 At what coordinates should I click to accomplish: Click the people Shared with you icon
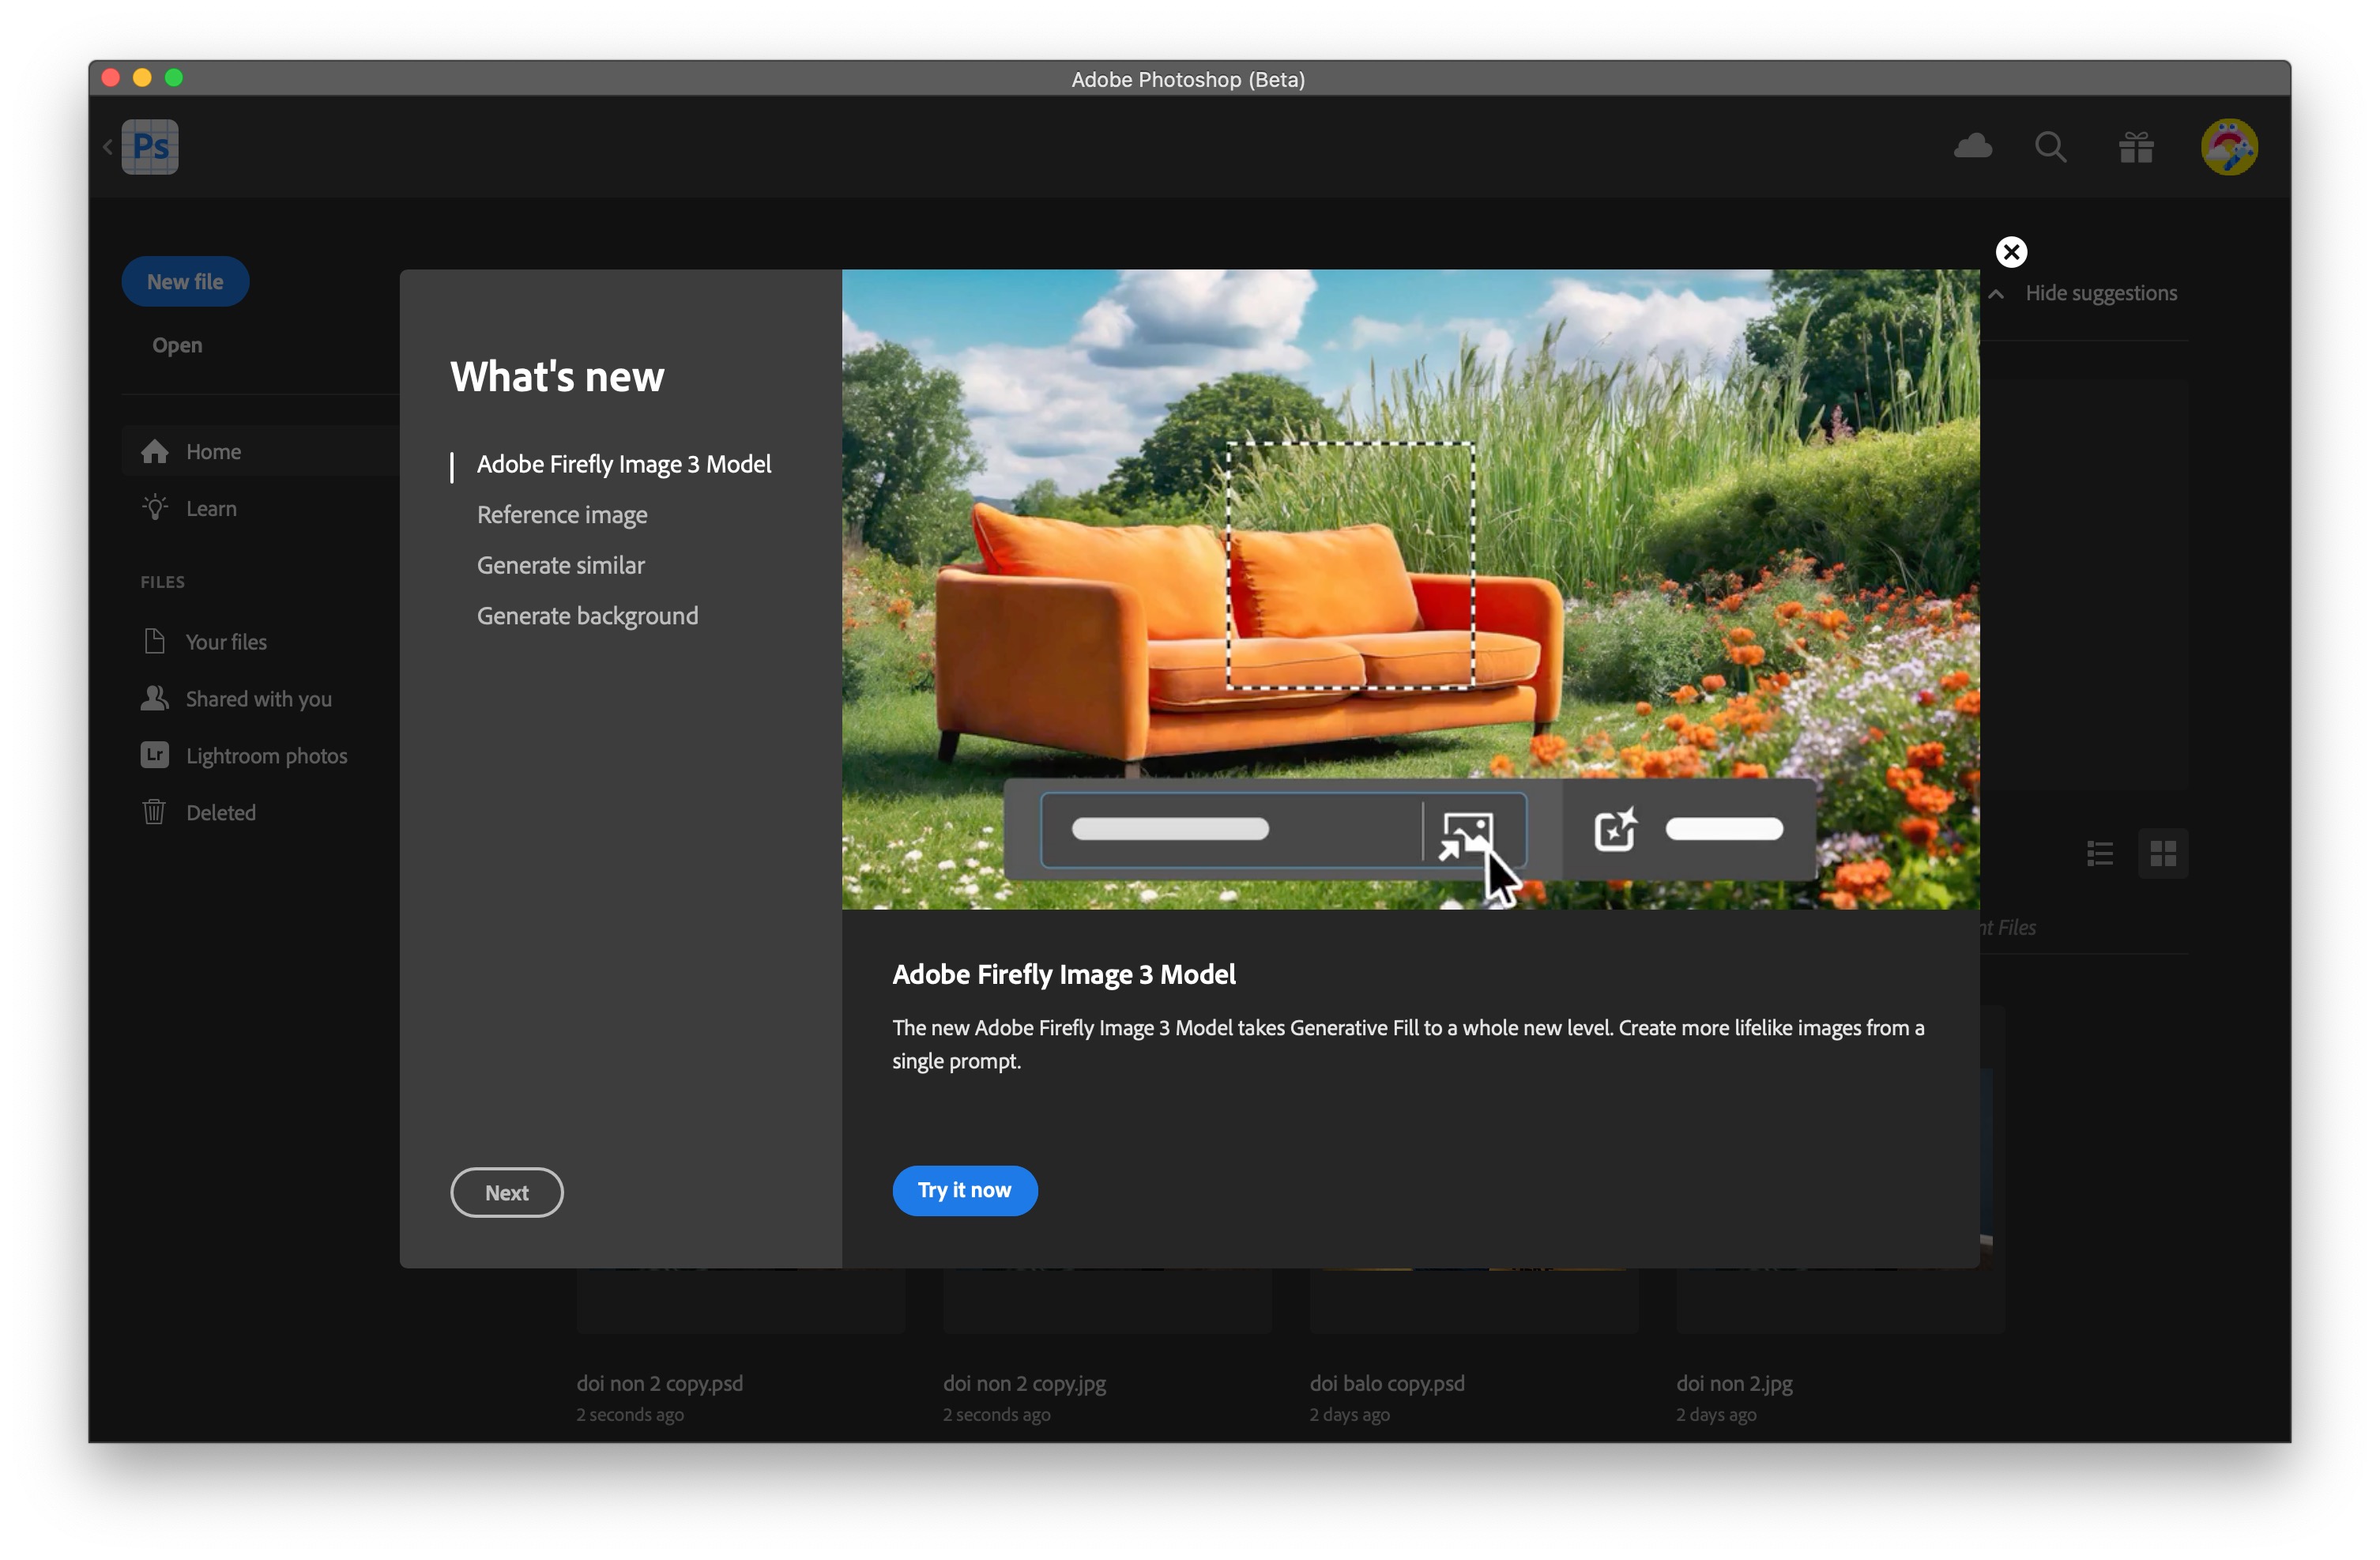click(155, 698)
